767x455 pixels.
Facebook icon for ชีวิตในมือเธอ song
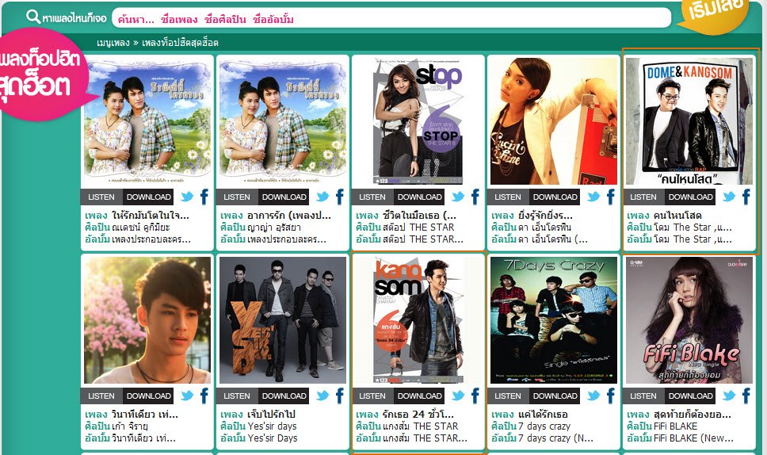coord(475,197)
